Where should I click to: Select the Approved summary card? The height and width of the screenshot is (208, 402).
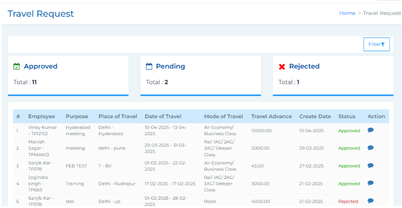68,75
